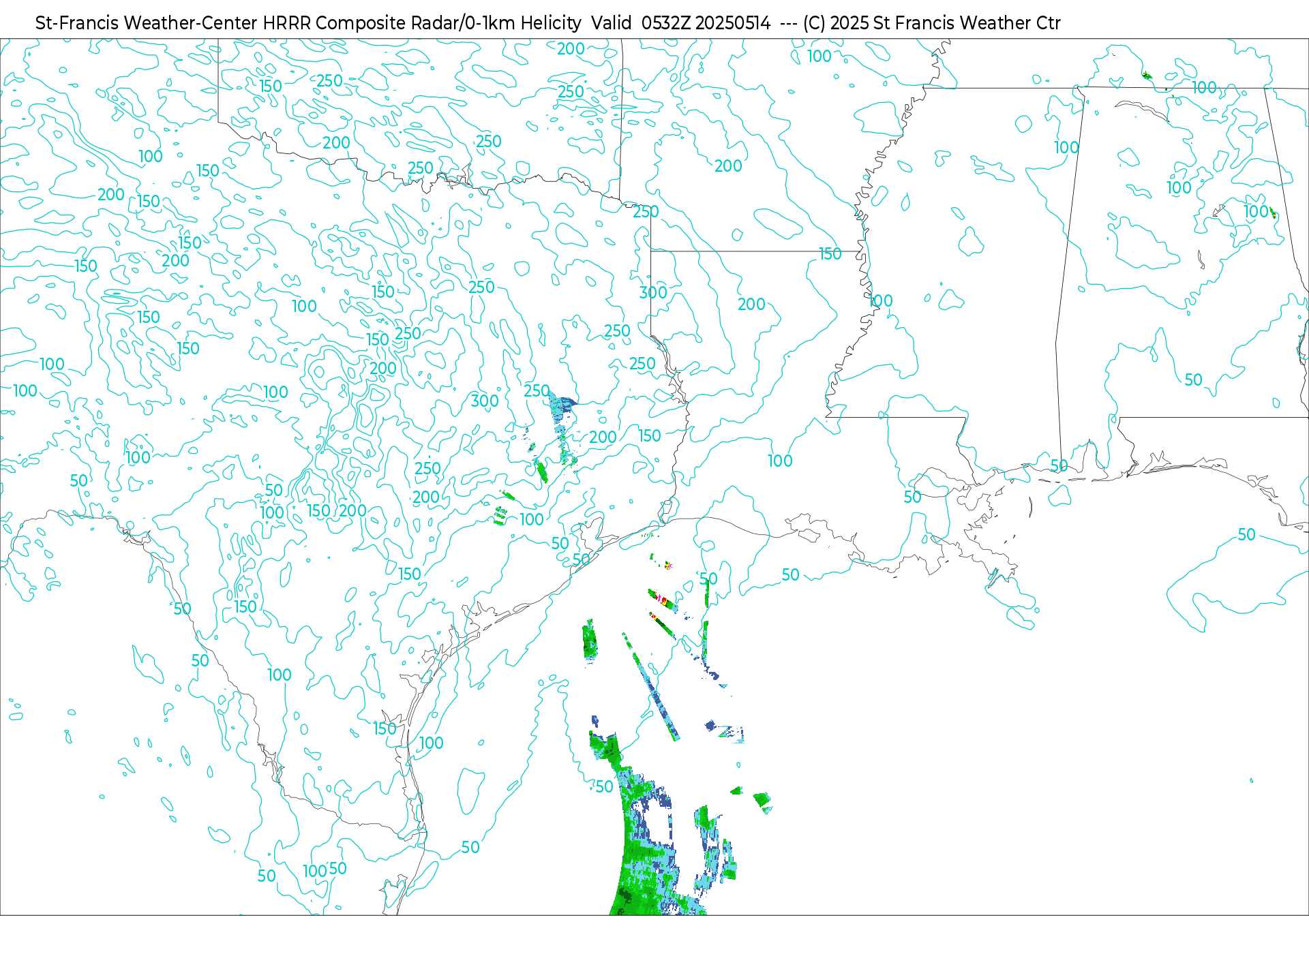Click the 'St-Francis Weather-Center' title text

(146, 23)
